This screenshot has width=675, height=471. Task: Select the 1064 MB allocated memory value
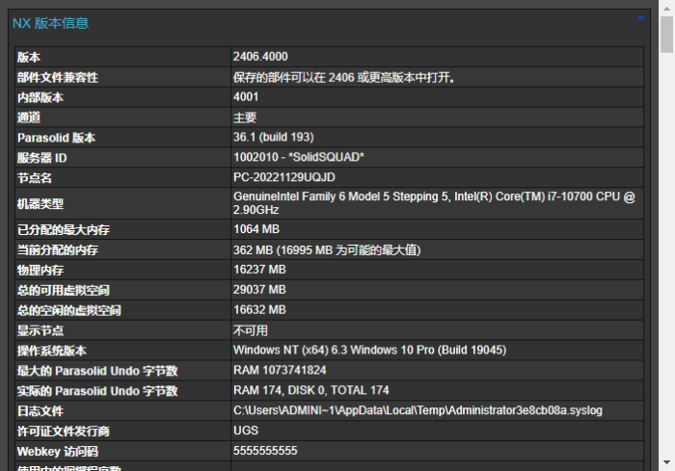[x=256, y=229]
